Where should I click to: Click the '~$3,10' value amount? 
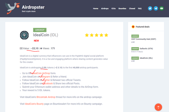click(x=34, y=48)
